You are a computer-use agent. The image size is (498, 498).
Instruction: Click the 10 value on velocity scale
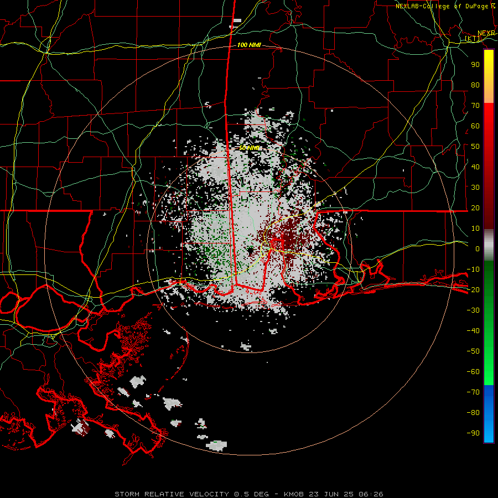pos(475,229)
